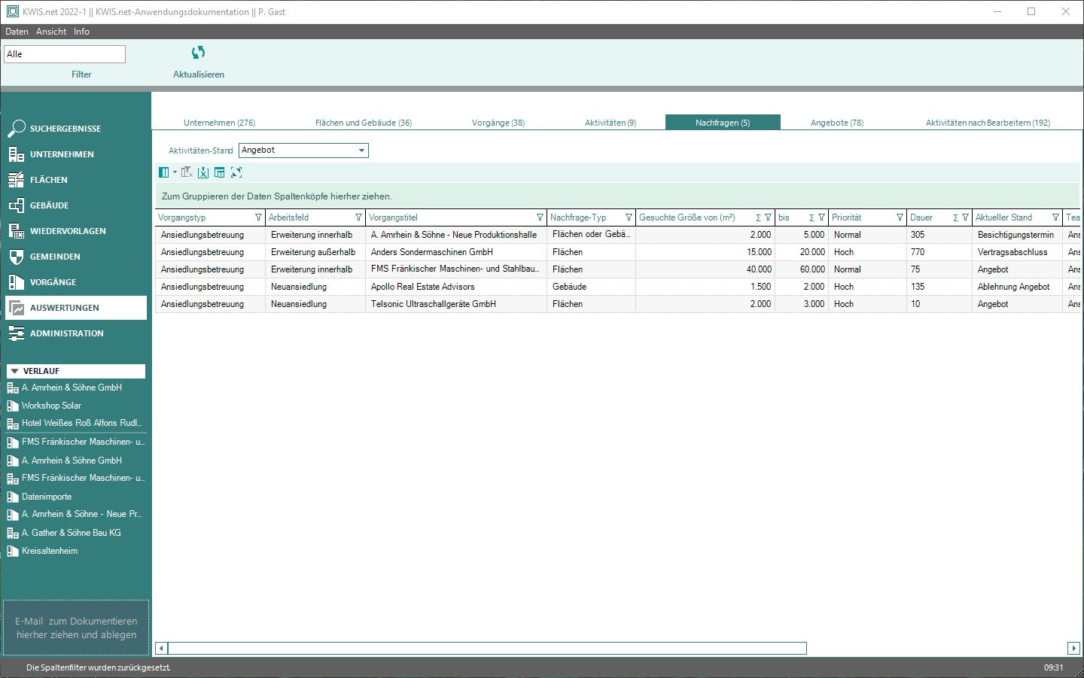The height and width of the screenshot is (678, 1084).
Task: Switch to Unternehmen (276) tab
Action: click(x=220, y=123)
